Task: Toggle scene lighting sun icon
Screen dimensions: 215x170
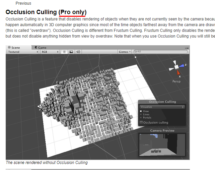Action: (64, 52)
